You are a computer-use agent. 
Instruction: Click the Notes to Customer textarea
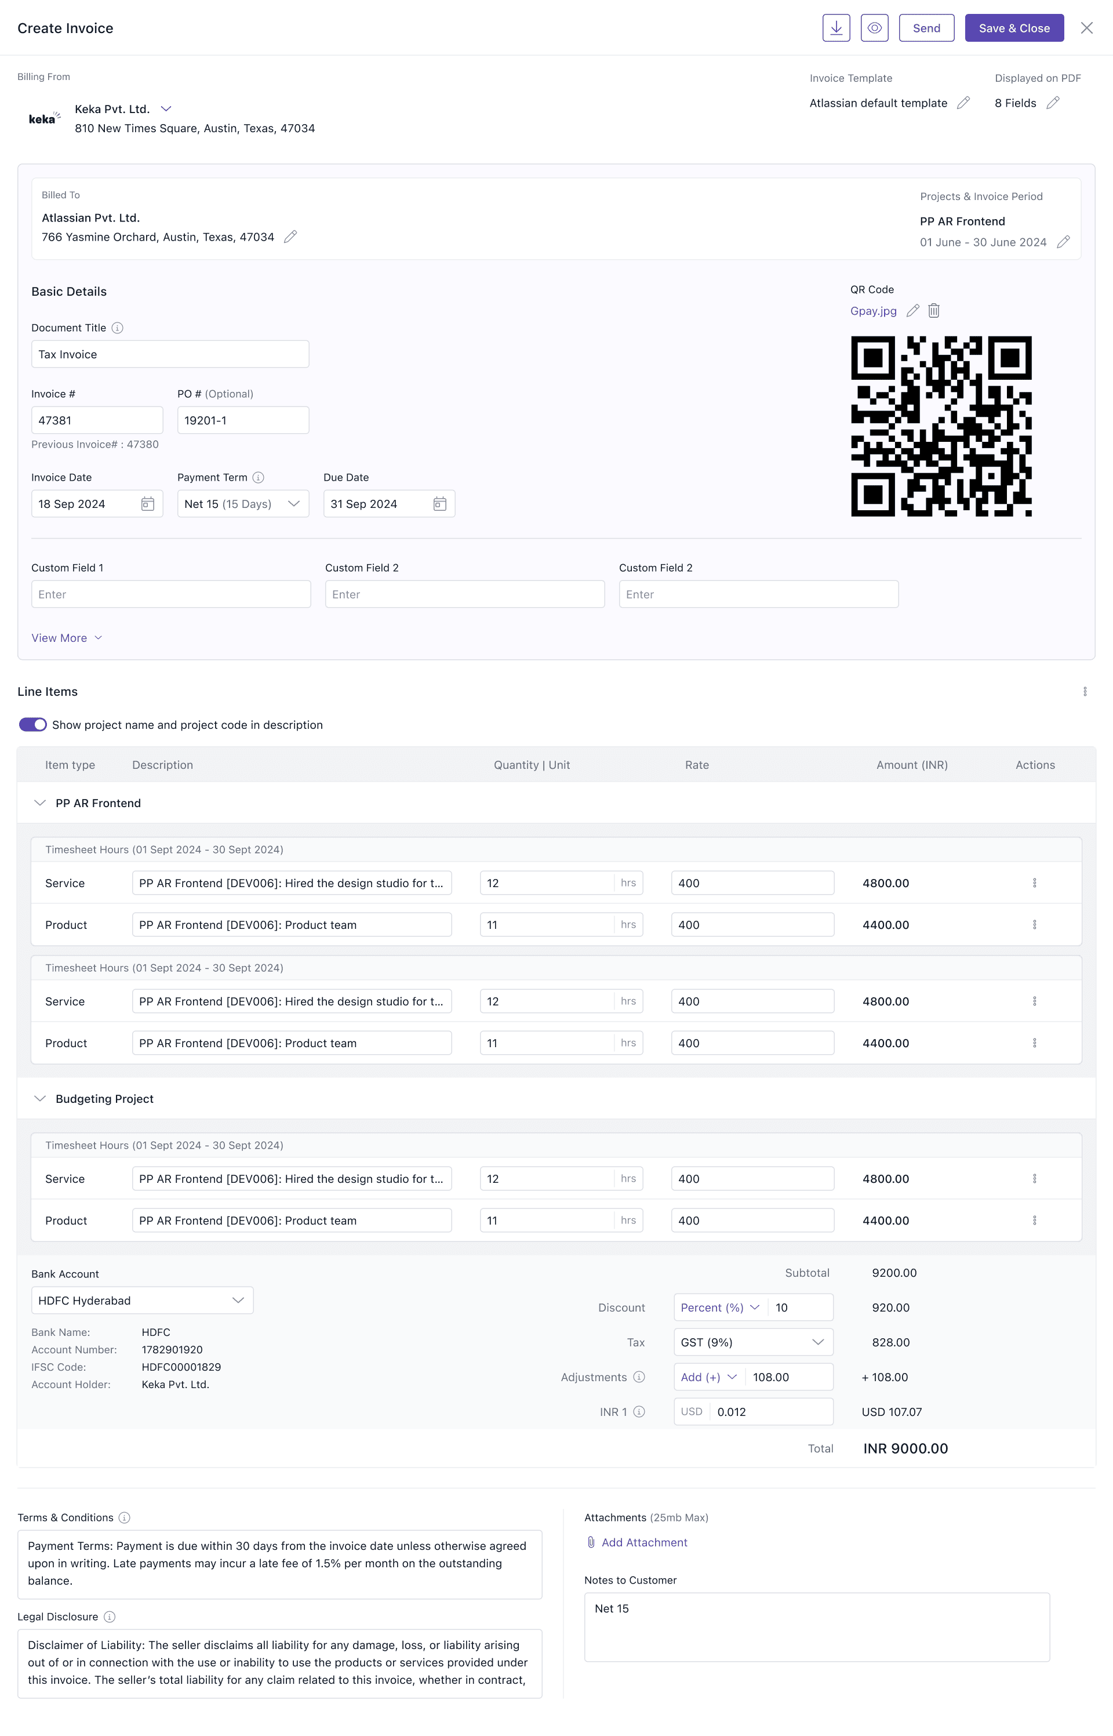(817, 1627)
